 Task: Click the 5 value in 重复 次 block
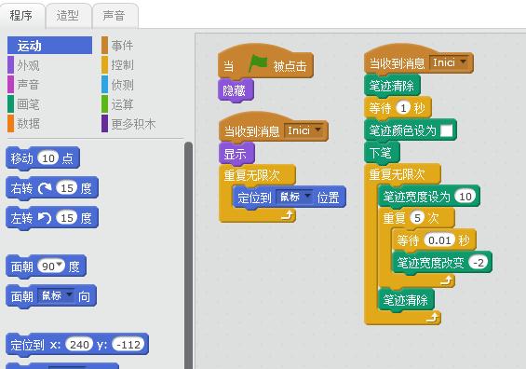tap(417, 218)
